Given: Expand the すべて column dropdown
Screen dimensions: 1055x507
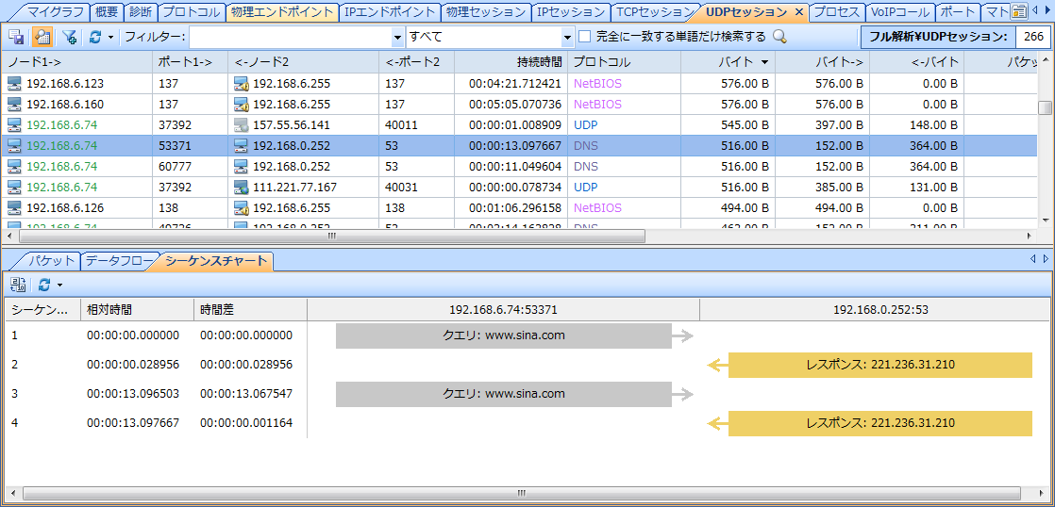Looking at the screenshot, I should pos(567,37).
